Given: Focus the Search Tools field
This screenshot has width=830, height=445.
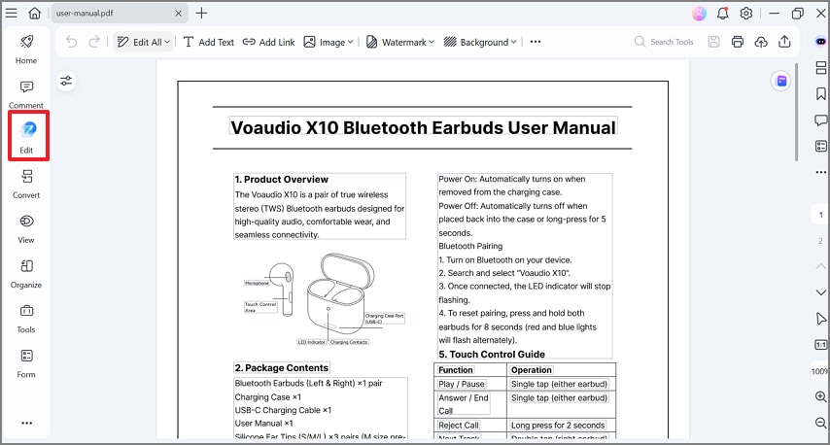Looking at the screenshot, I should point(664,42).
